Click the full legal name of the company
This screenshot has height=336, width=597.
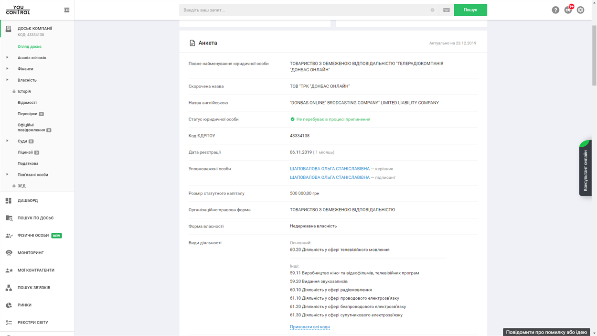[x=367, y=66]
